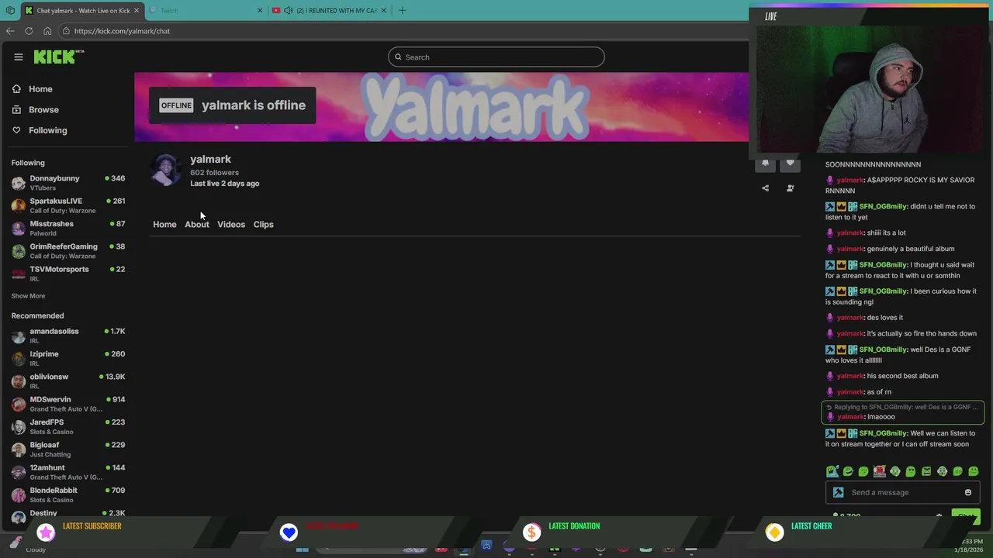Click the Kick logo
This screenshot has height=558, width=993.
click(58, 57)
